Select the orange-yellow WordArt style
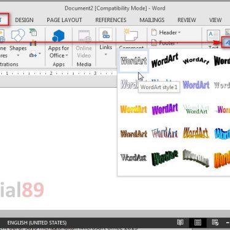 (x=134, y=109)
